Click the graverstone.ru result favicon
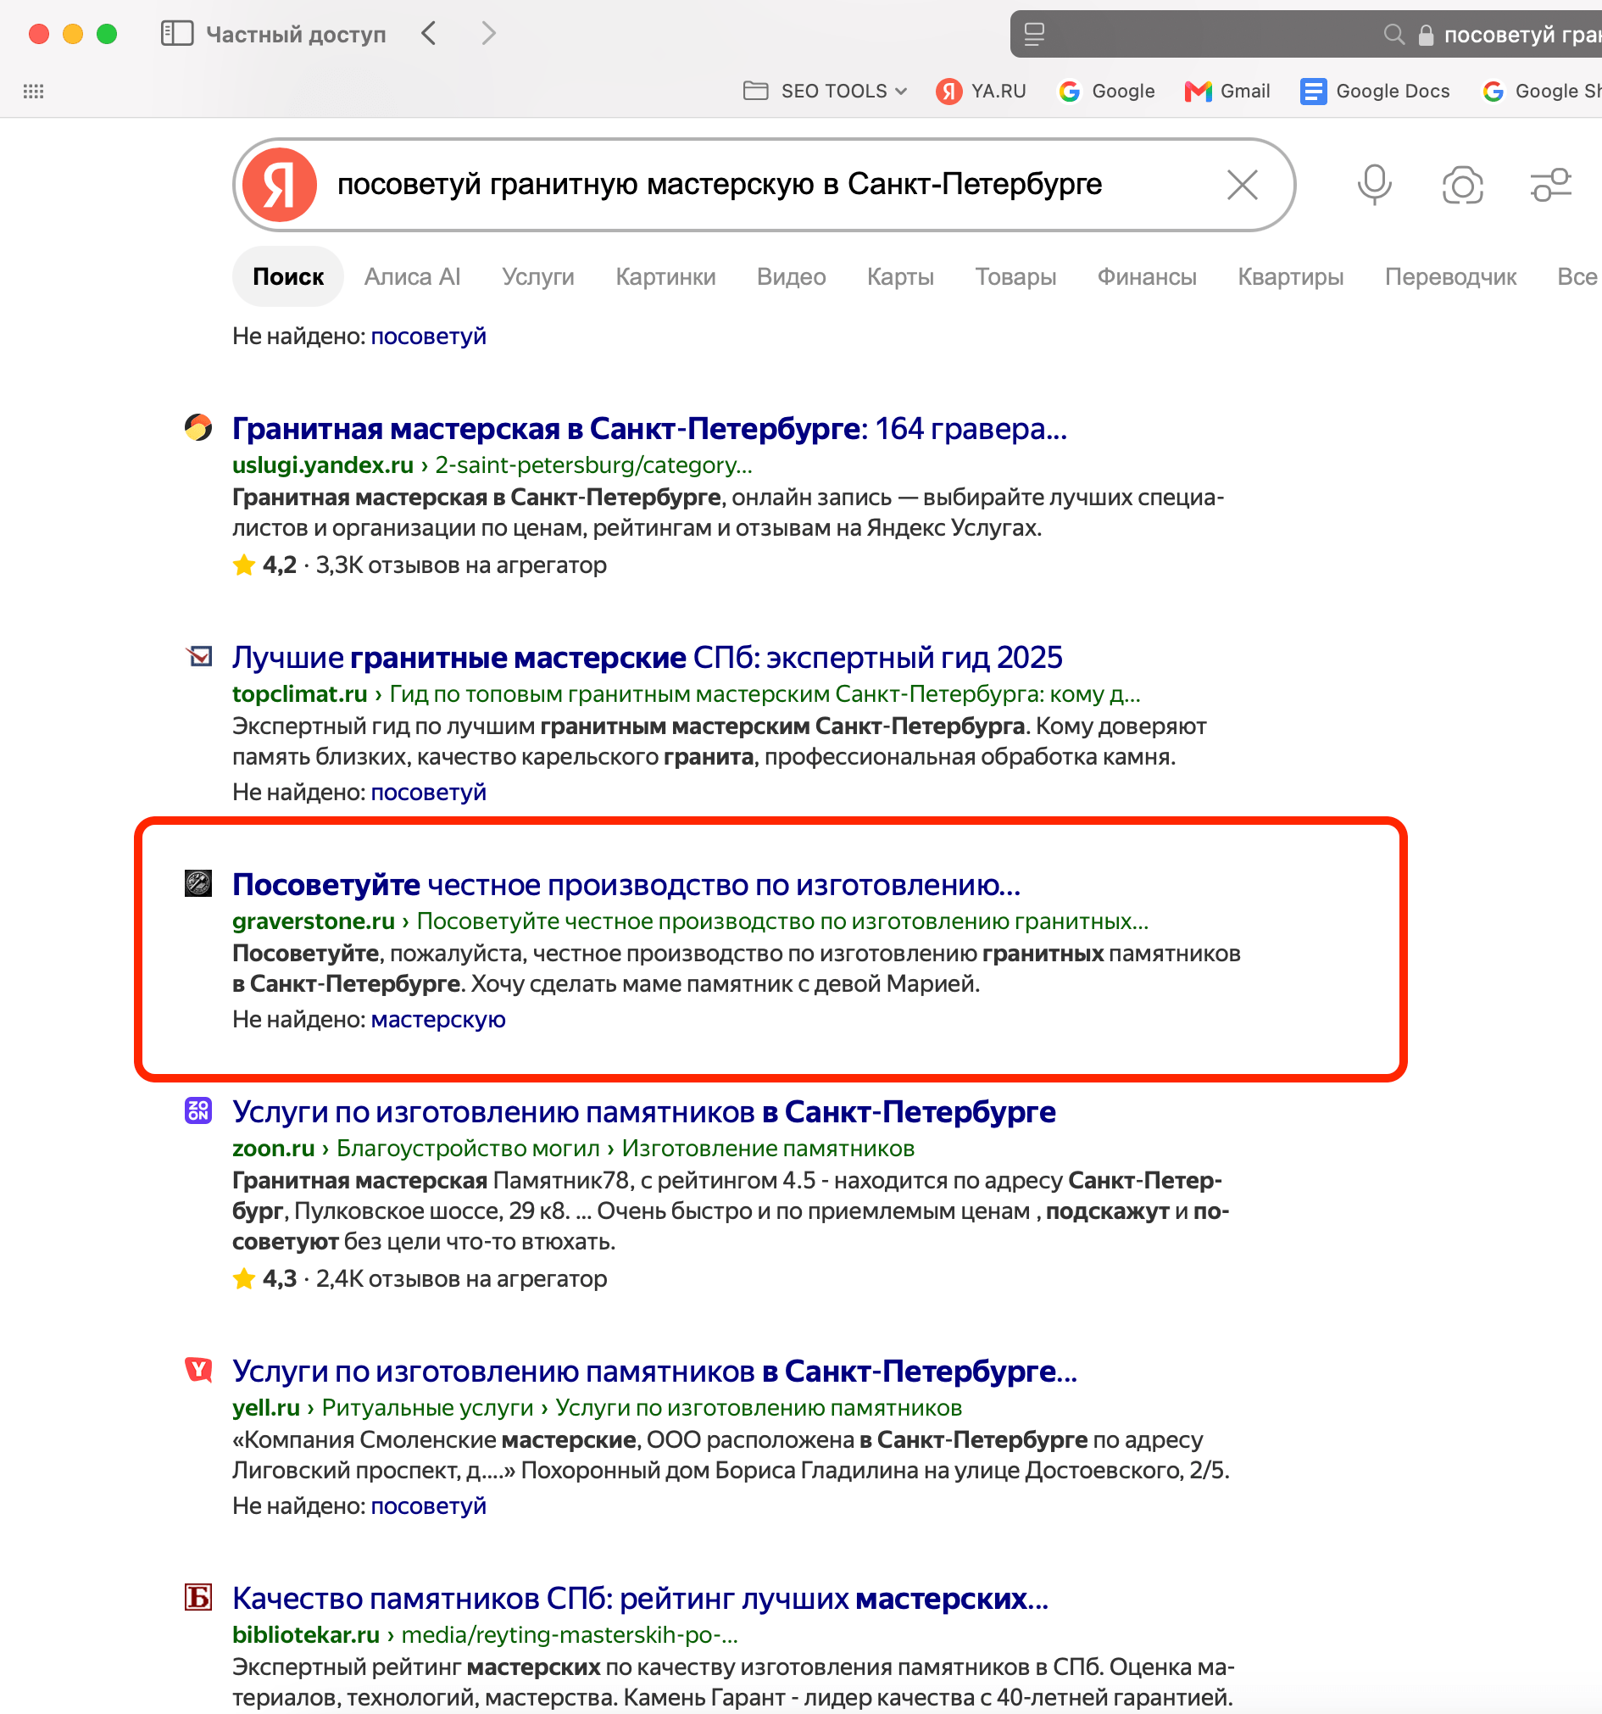Viewport: 1602px width, 1714px height. click(x=198, y=883)
